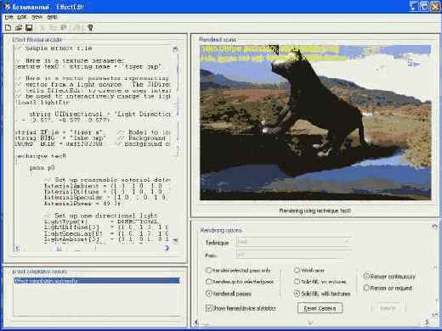442x331 pixels.
Task: Click rendering options pane right scroll arrow
Action: point(427,323)
